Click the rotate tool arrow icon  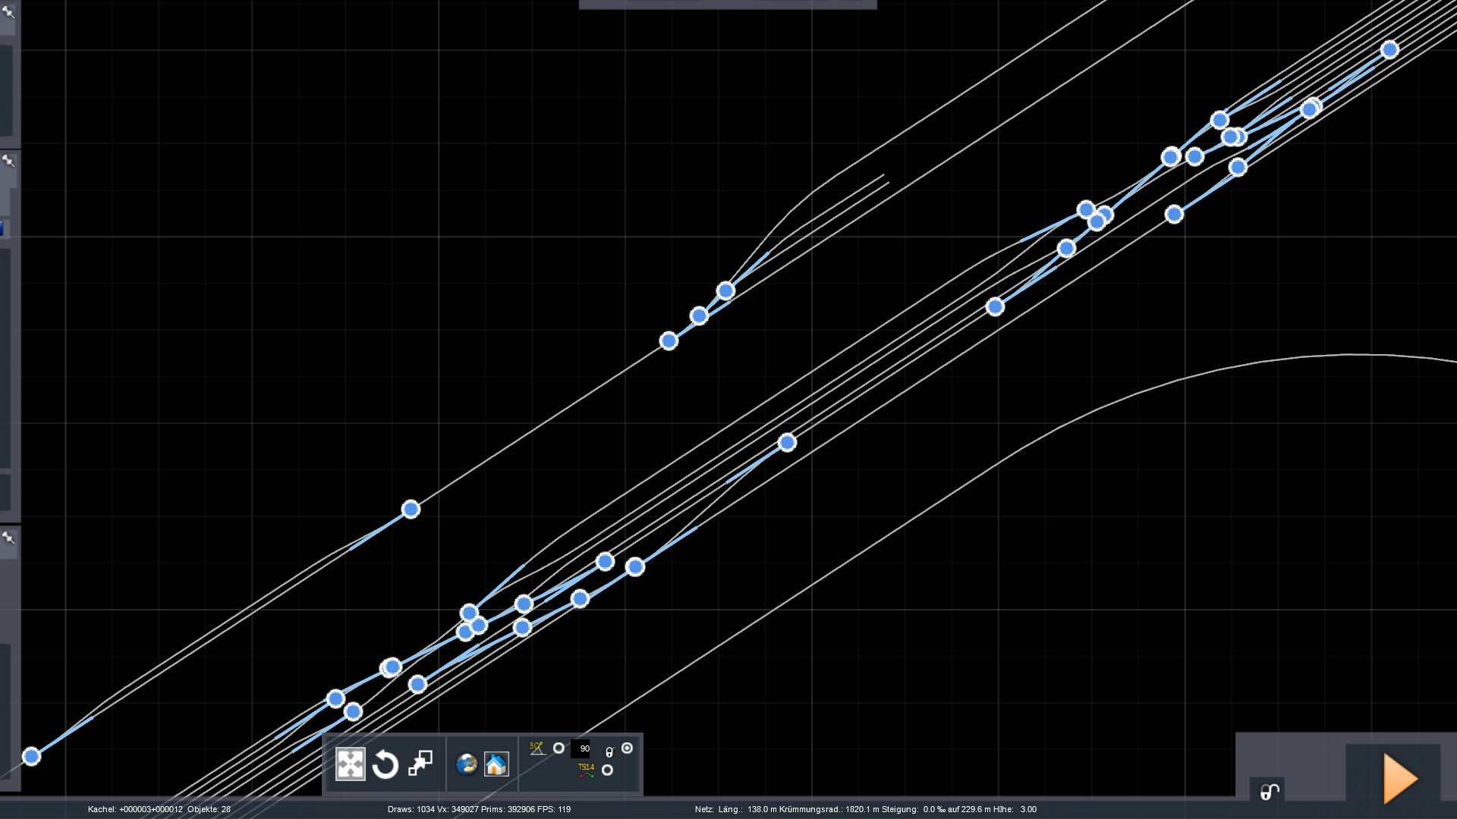click(x=385, y=764)
